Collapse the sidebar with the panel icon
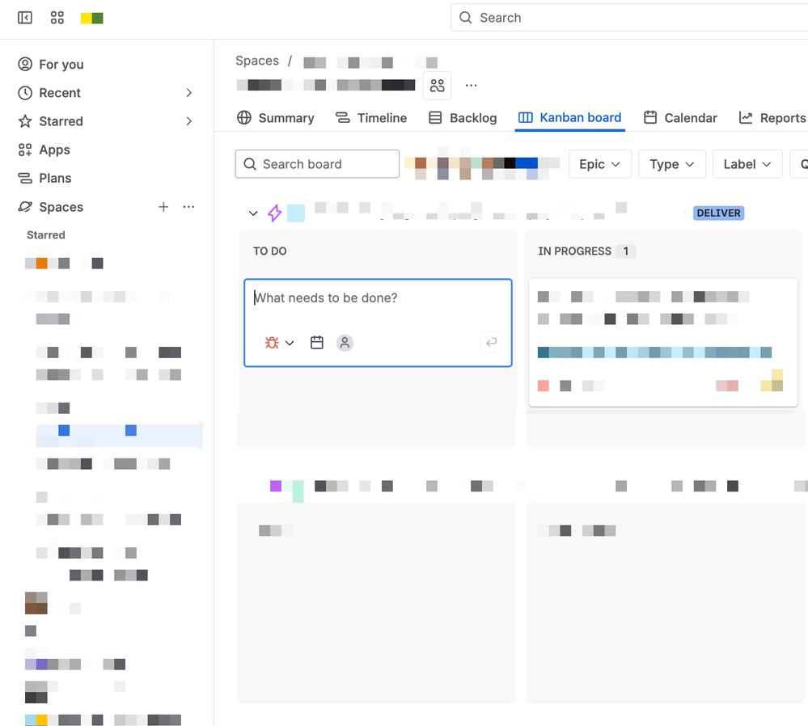Viewport: 808px width, 726px height. (x=24, y=17)
